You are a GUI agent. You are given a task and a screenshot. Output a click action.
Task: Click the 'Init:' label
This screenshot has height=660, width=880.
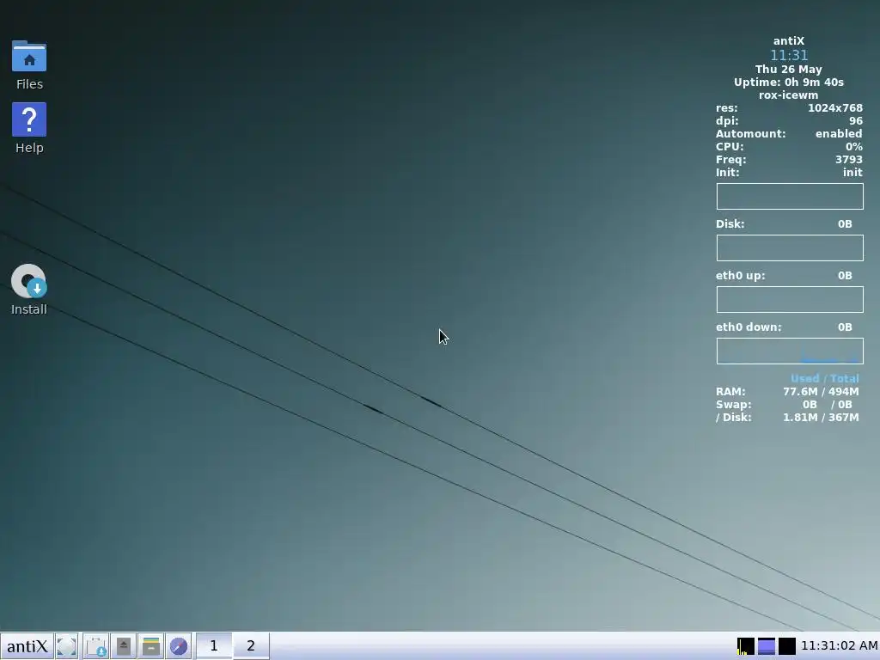(x=727, y=172)
